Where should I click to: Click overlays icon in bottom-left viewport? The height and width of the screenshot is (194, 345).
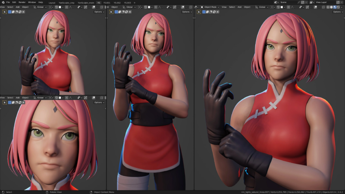pos(94,98)
